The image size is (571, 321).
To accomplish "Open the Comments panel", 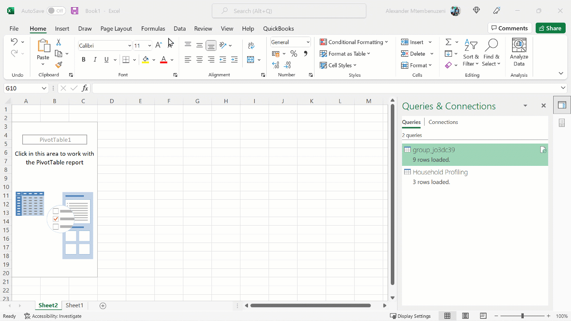I will pyautogui.click(x=509, y=28).
